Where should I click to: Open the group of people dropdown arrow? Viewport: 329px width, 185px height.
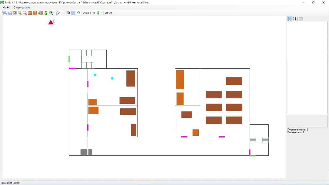[x=54, y=13]
